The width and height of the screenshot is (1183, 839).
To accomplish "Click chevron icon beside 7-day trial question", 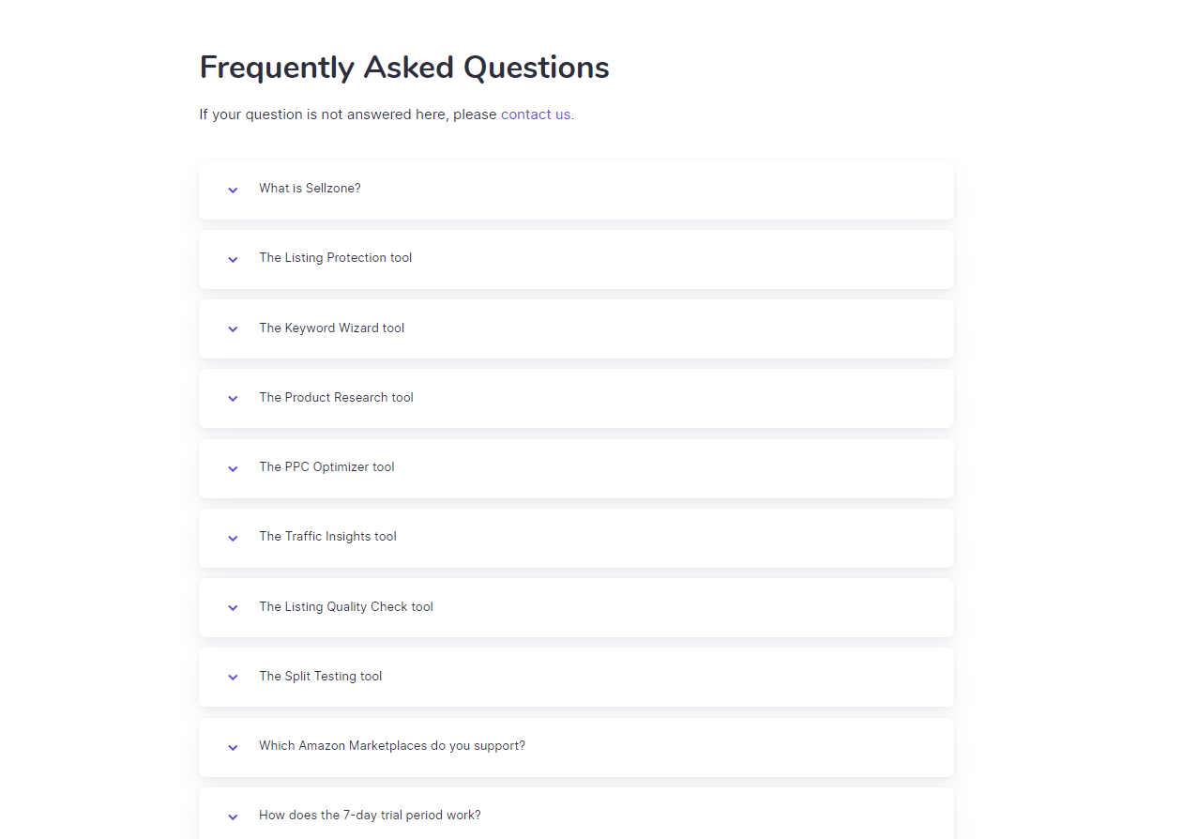I will coord(233,816).
